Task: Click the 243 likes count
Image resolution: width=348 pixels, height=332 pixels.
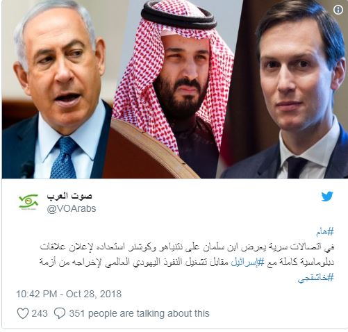Action: coord(40,313)
